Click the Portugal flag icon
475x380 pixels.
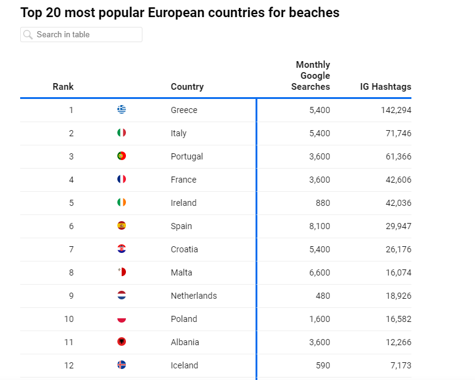122,156
